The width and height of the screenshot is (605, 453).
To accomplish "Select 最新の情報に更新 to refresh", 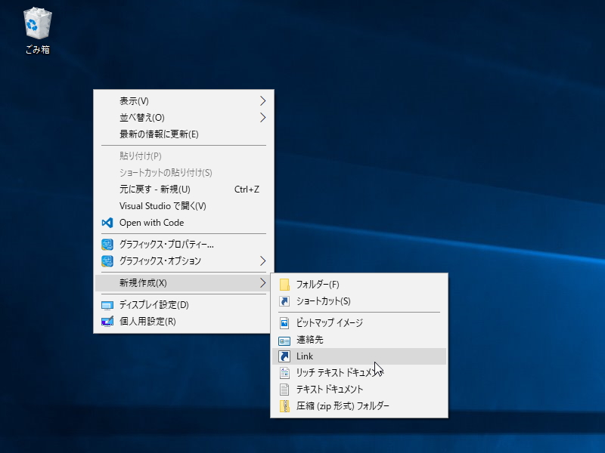I will click(159, 134).
